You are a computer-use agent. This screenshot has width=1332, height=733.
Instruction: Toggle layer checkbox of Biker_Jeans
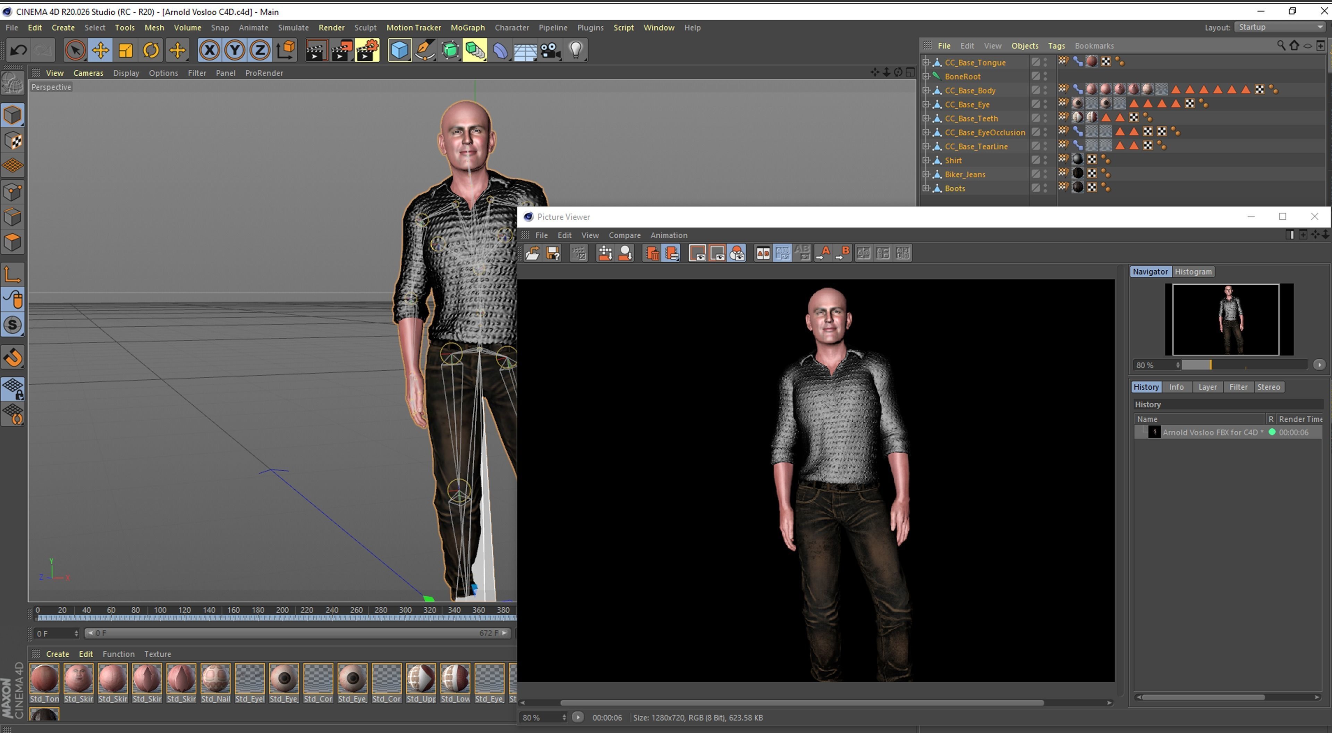click(x=1035, y=174)
